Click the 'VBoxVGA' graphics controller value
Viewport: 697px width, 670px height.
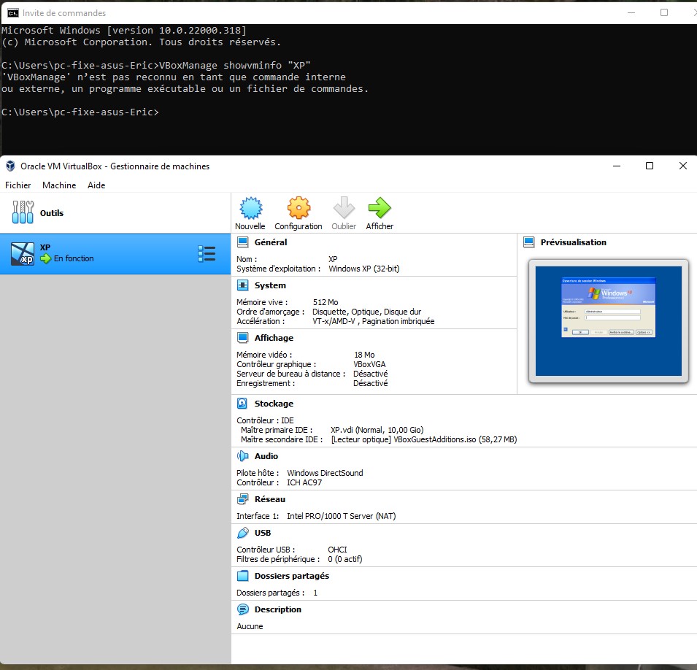[x=369, y=364]
